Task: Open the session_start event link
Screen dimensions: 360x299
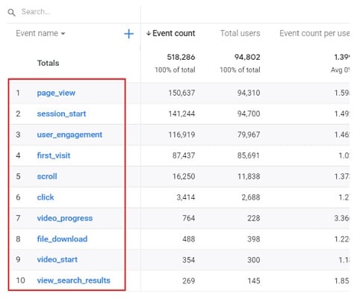Action: coord(61,114)
